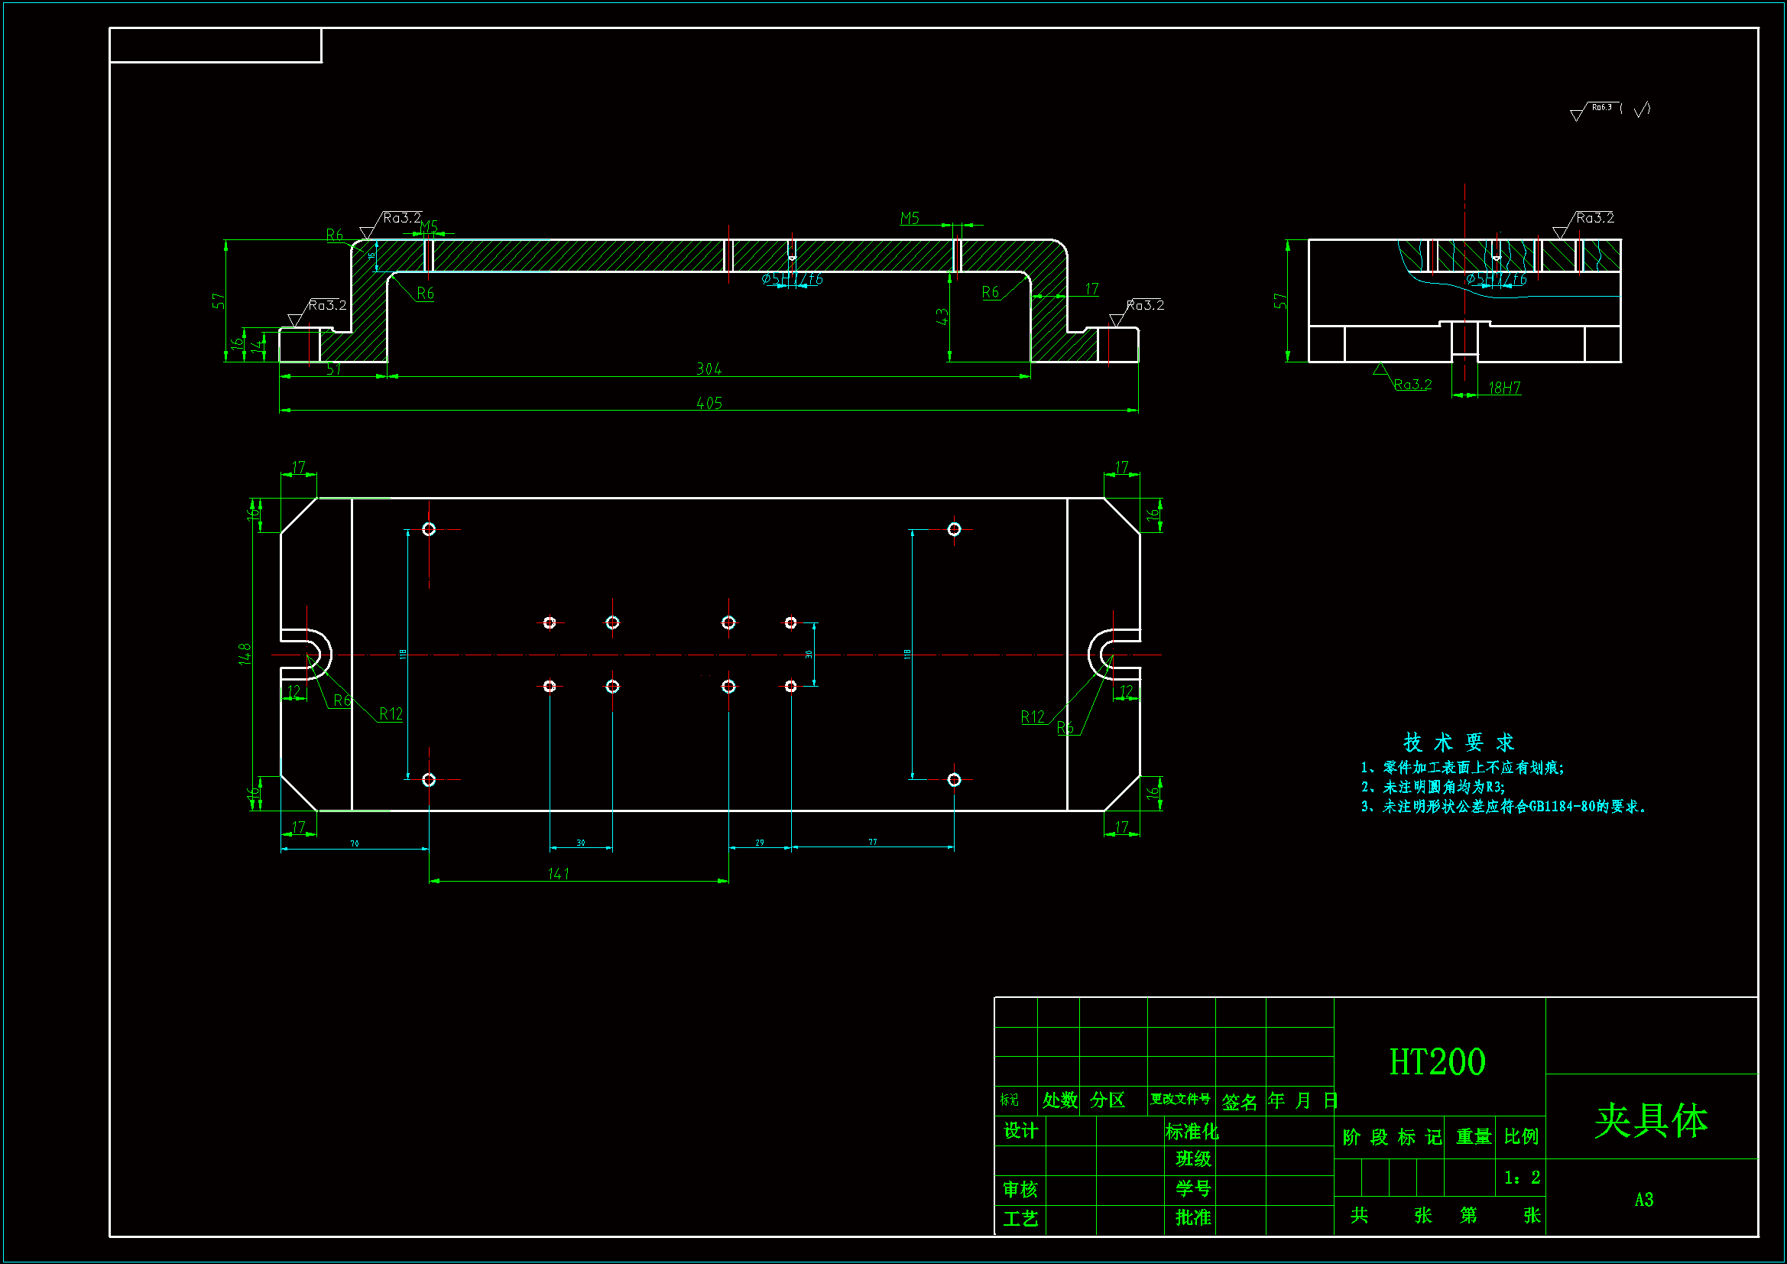Click the 141 dimension in plan view
Screen dimensions: 1787x1264
[x=558, y=874]
